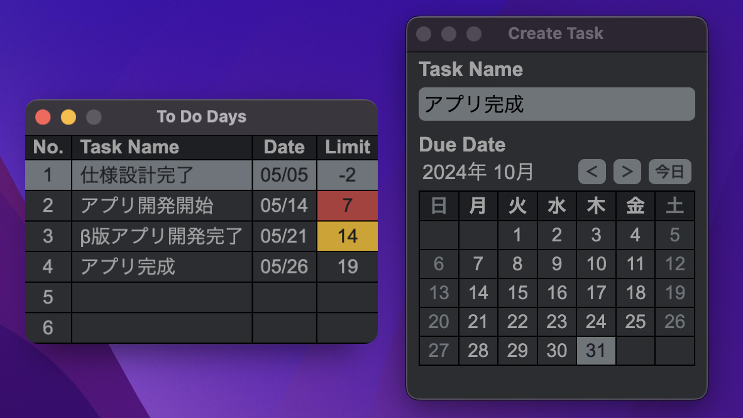Click the yellow Limit cell showing 14

tap(348, 236)
